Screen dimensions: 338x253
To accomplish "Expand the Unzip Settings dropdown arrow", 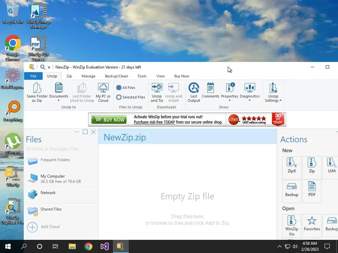I will [x=281, y=100].
